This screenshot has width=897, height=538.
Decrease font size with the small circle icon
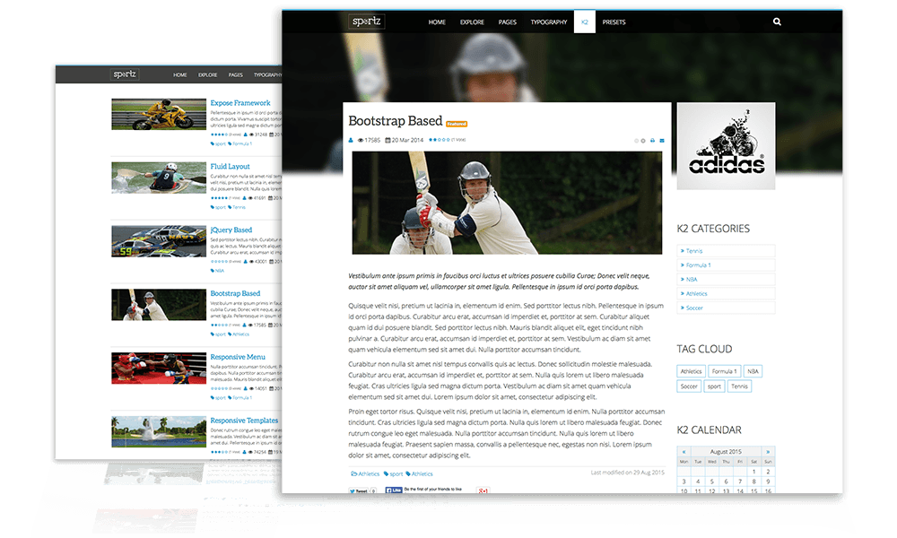636,141
